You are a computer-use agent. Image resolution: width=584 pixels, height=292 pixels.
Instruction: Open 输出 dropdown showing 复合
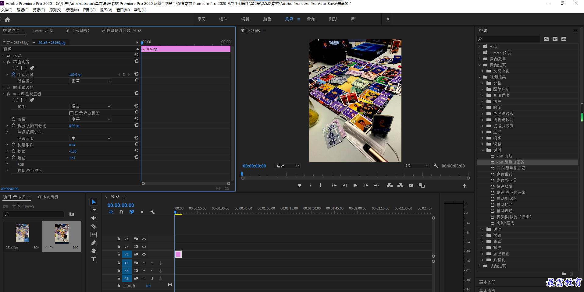(x=91, y=106)
